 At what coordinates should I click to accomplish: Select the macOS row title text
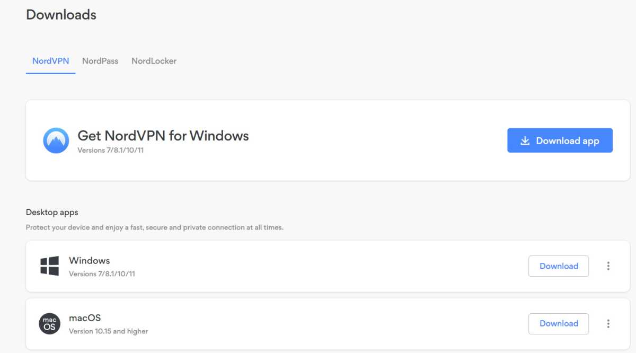(85, 318)
